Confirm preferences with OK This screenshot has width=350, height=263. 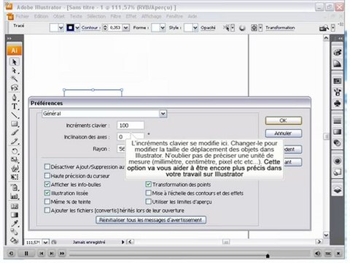point(284,121)
